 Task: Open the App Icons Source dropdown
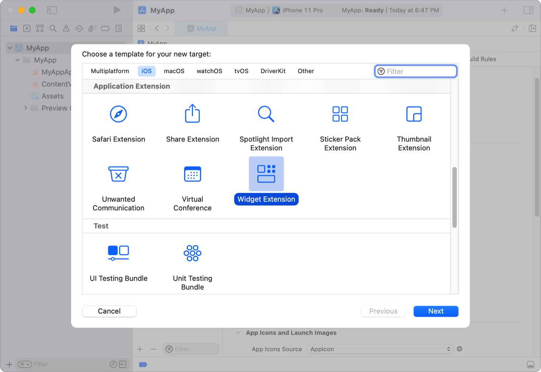380,349
